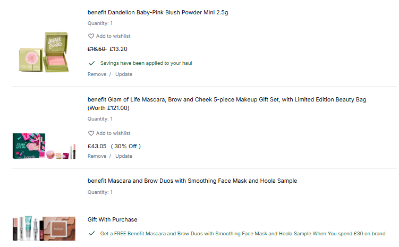Click the savings applied to your haul message
399x247 pixels.
coord(146,63)
